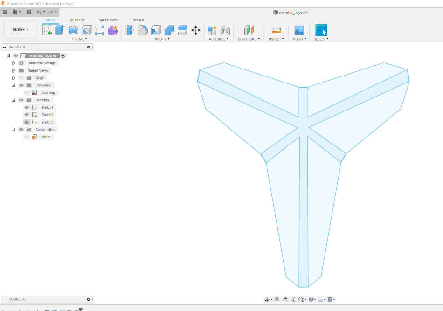Activate mamba_logo v3 component radio button
The image size is (443, 311).
(x=63, y=56)
